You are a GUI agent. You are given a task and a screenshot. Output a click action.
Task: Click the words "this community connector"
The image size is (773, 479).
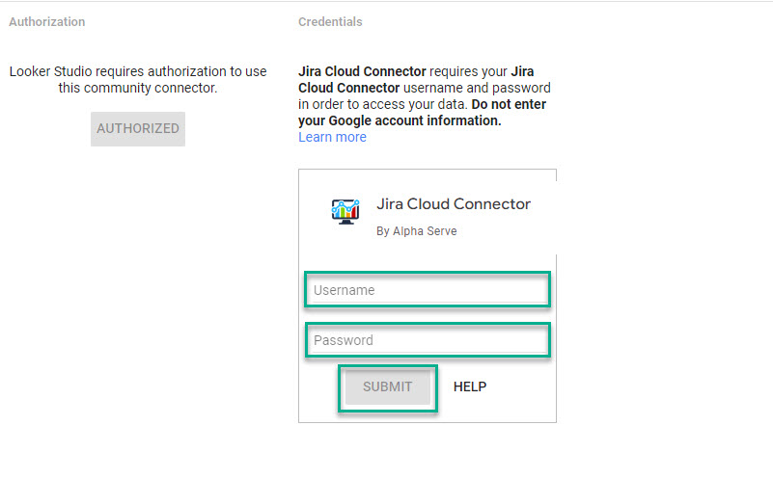point(138,88)
